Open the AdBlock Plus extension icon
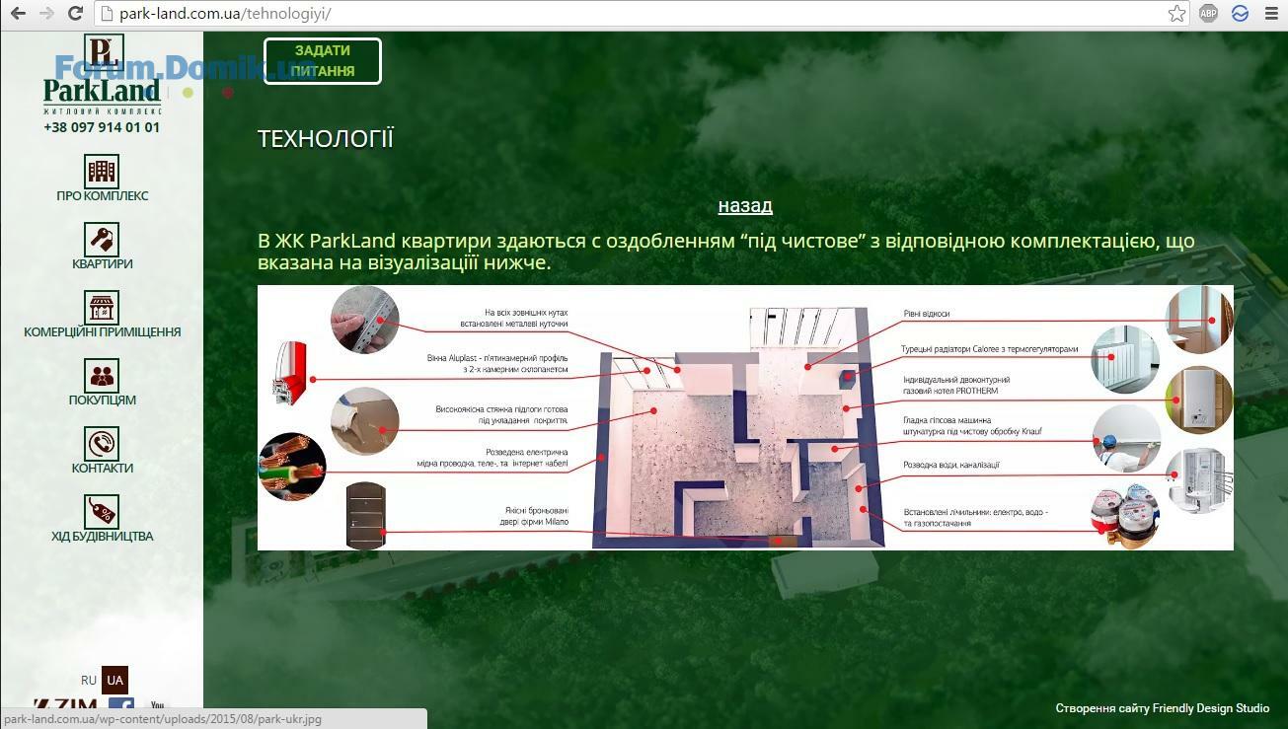1288x729 pixels. tap(1208, 13)
